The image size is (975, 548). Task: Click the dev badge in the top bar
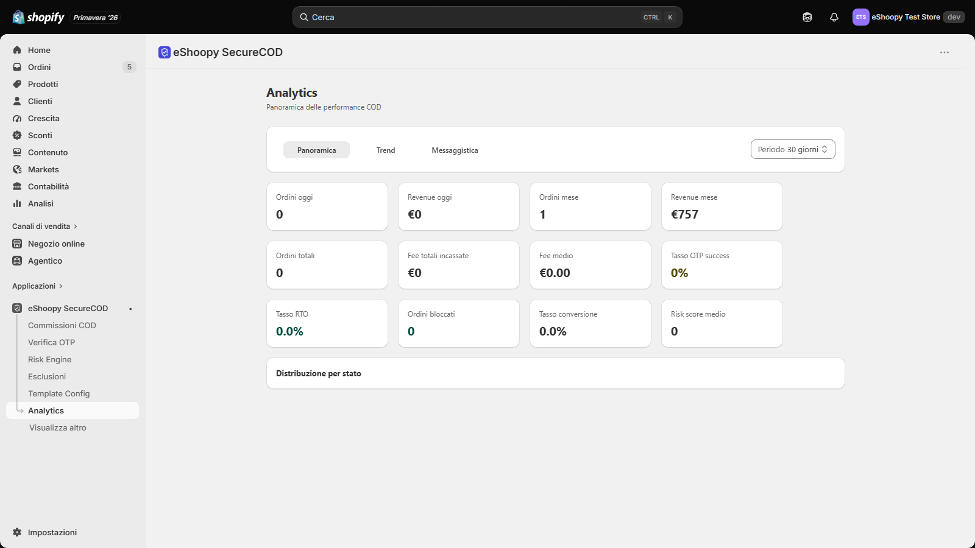point(954,17)
